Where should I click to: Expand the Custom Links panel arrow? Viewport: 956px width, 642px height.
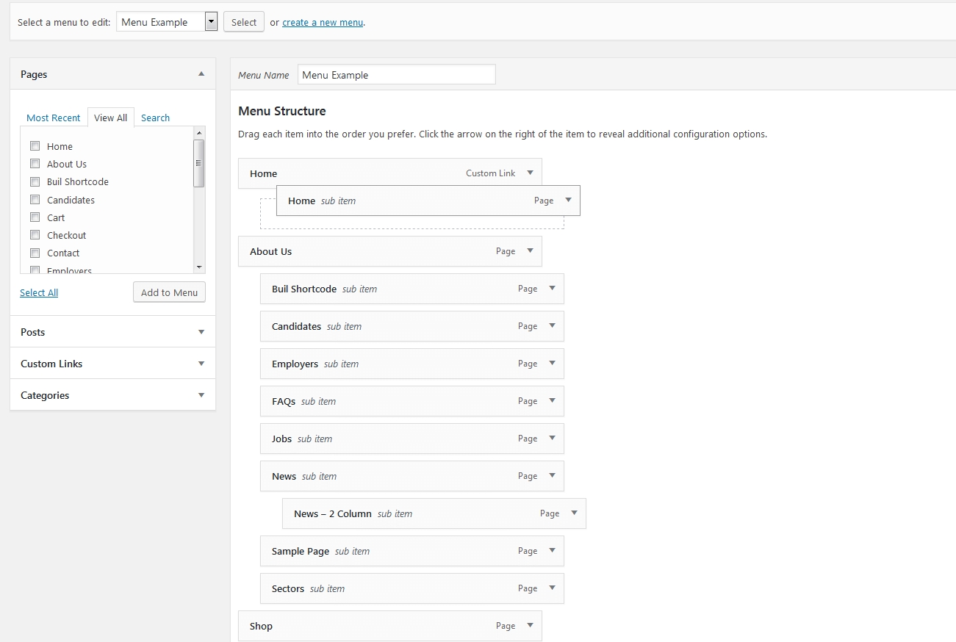pos(201,364)
